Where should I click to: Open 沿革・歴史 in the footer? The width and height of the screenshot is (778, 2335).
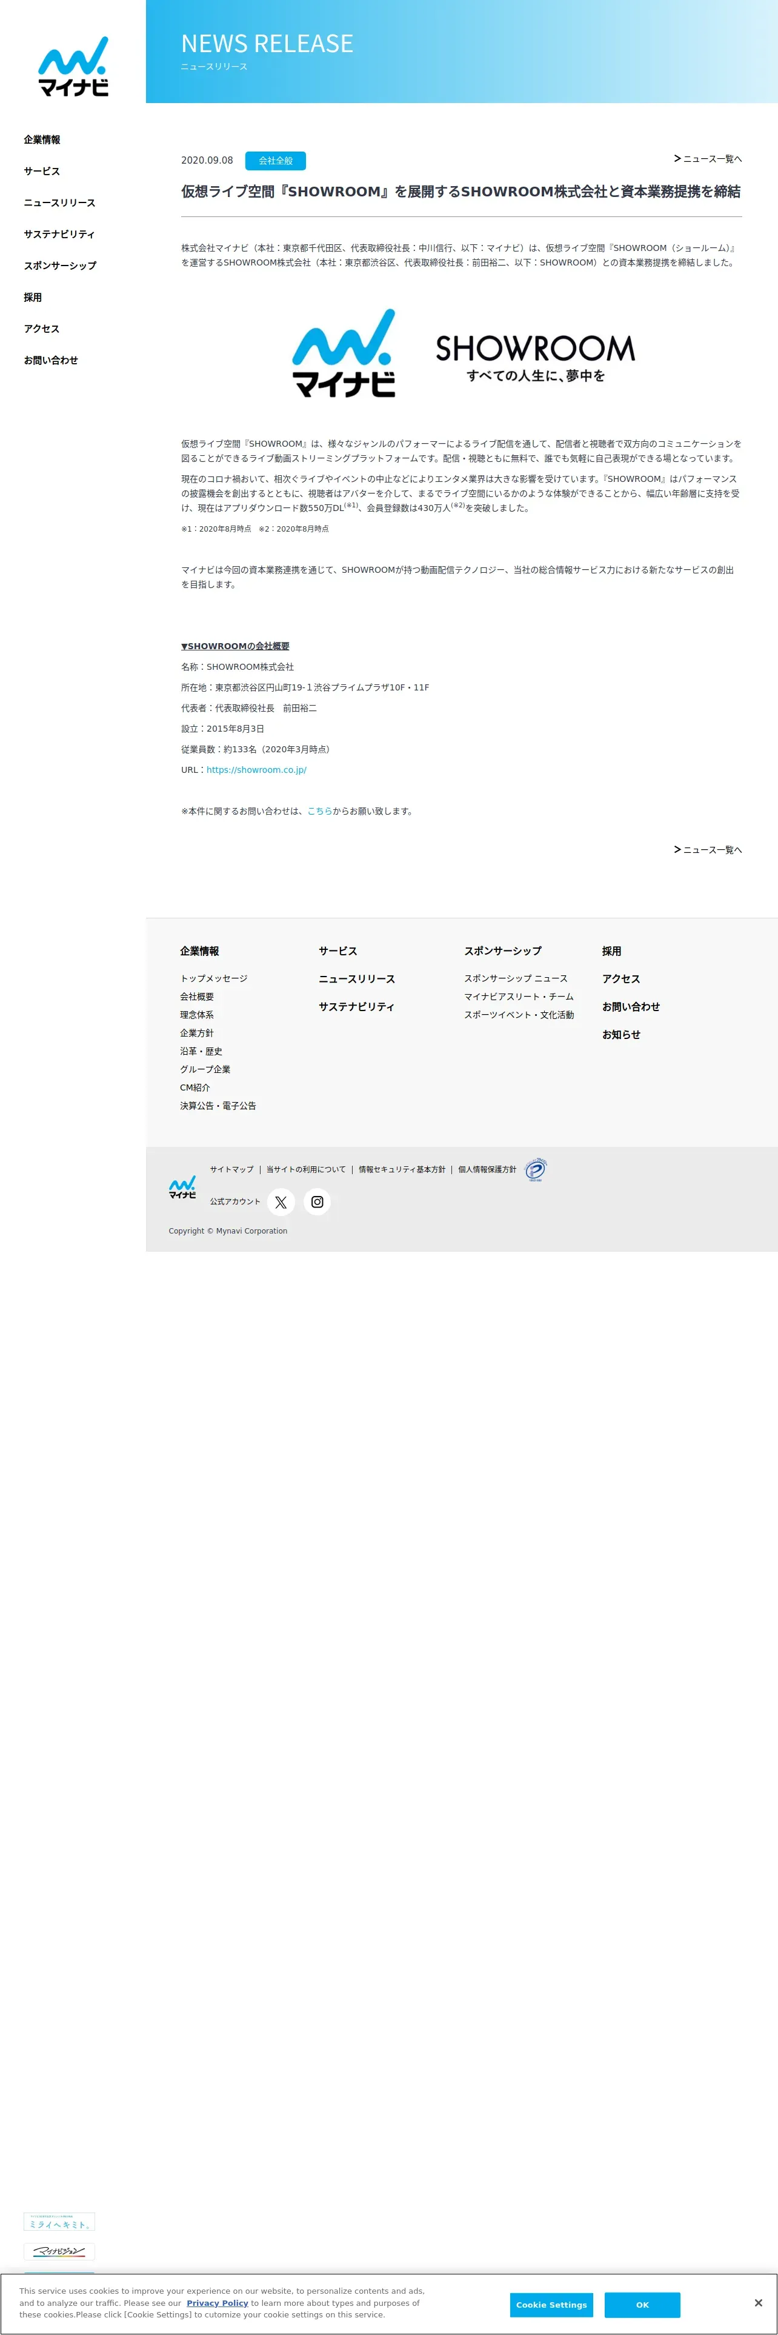[201, 1051]
